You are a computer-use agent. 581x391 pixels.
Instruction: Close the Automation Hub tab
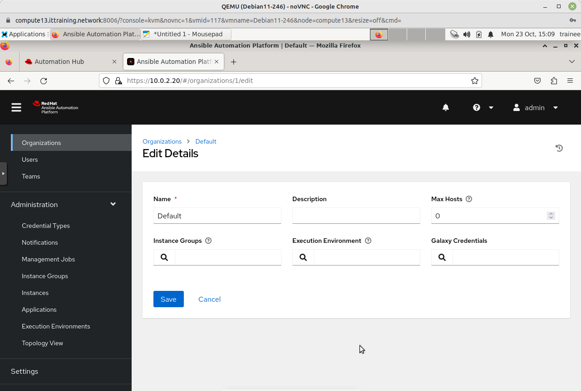click(114, 62)
